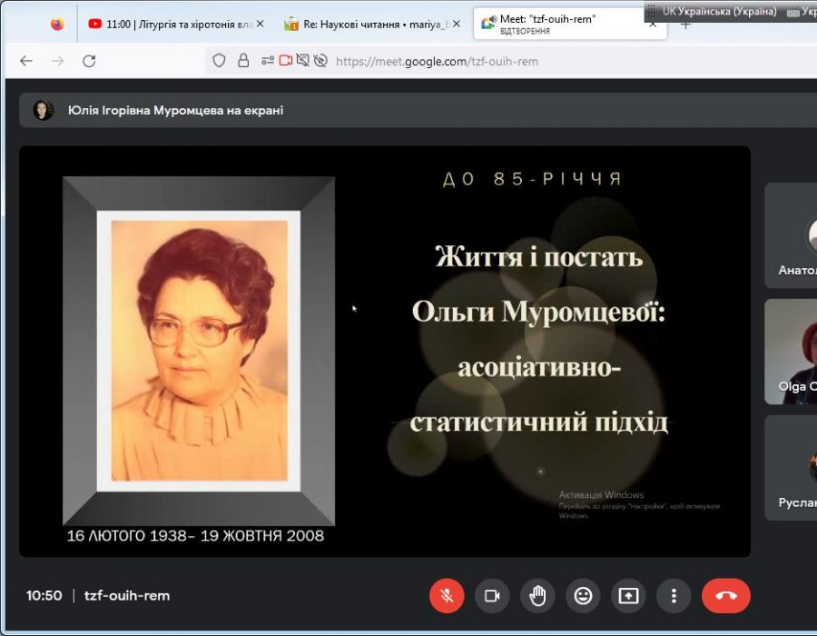Click the shared presentation slide
Image resolution: width=817 pixels, height=636 pixels.
(x=385, y=352)
